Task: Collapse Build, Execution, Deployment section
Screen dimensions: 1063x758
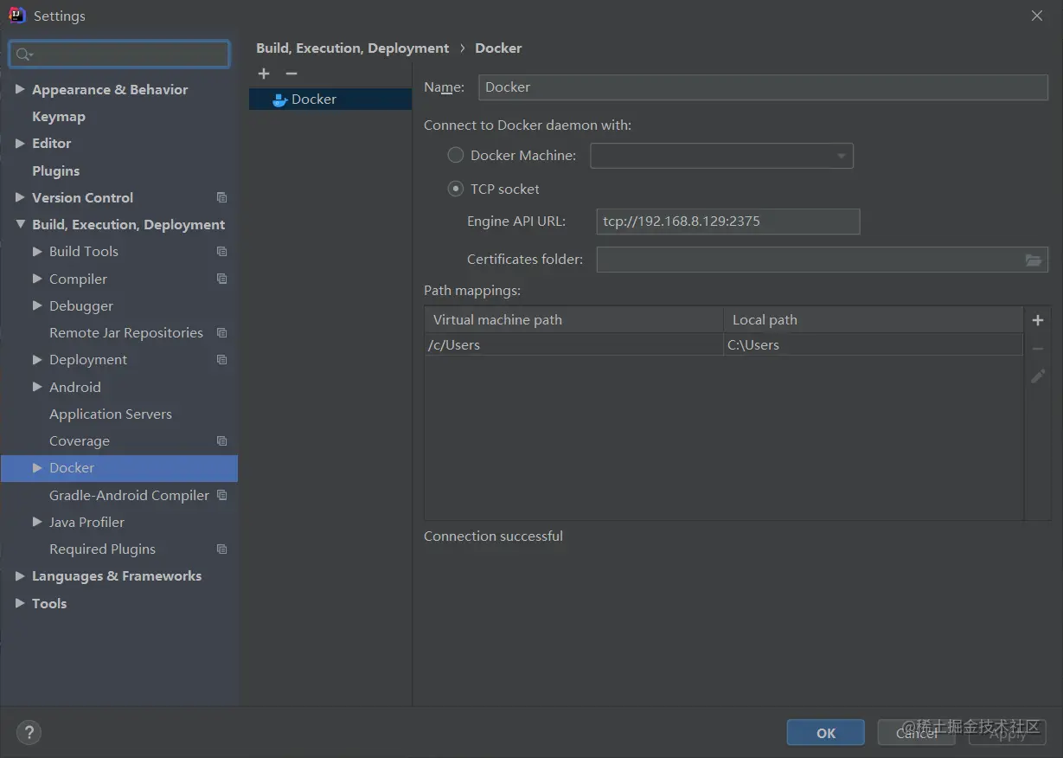Action: 20,225
